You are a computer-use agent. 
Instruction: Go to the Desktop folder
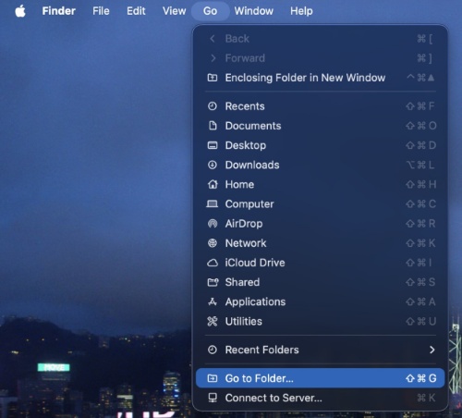click(x=321, y=145)
